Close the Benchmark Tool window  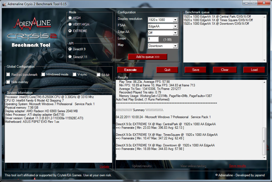pos(264,3)
